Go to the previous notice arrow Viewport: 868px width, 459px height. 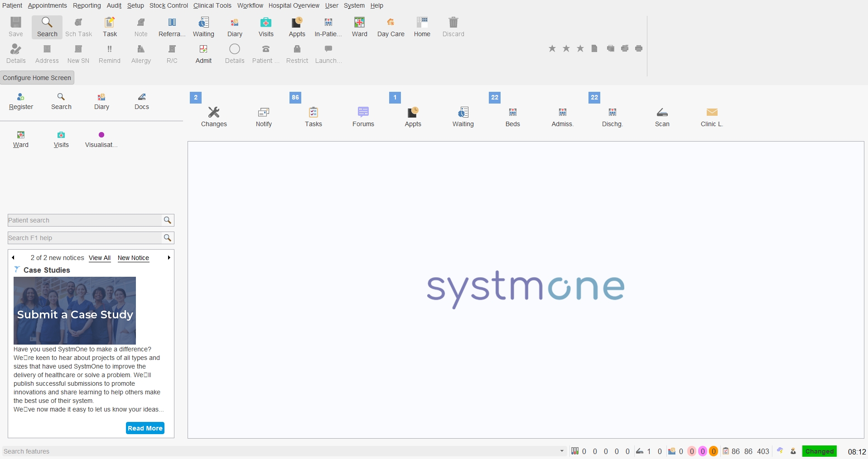pyautogui.click(x=13, y=258)
